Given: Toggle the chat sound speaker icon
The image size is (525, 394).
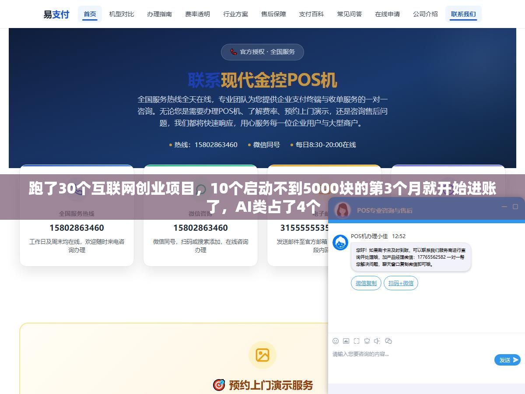Looking at the screenshot, I should pyautogui.click(x=378, y=341).
